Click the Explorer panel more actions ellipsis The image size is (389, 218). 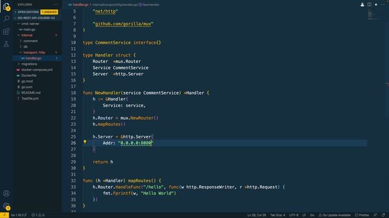point(55,4)
